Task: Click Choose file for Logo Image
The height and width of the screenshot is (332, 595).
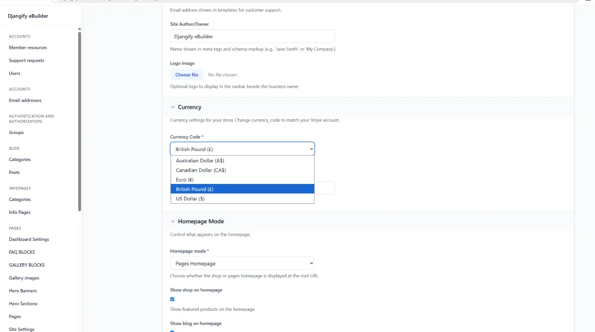Action: coord(187,75)
